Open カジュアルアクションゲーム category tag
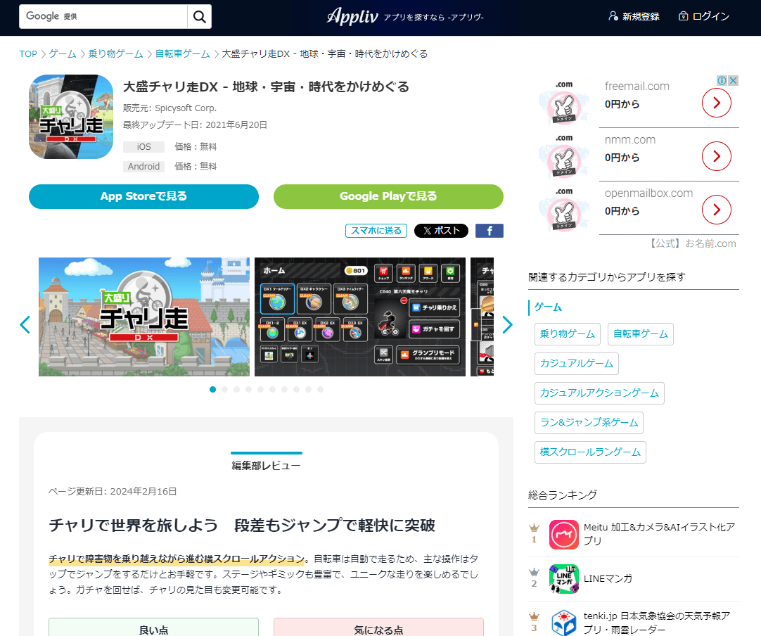Viewport: 761px width, 636px height. point(599,393)
